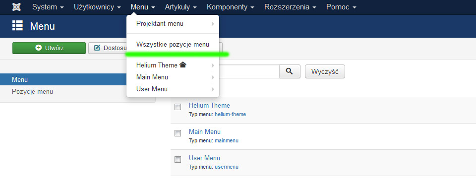Image resolution: width=476 pixels, height=191 pixels.
Task: Choose Wszystkie pozycje menu entry
Action: 173,45
